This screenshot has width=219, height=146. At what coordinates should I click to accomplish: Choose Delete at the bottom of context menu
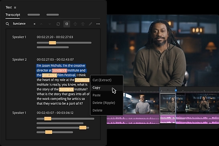pos(97,110)
